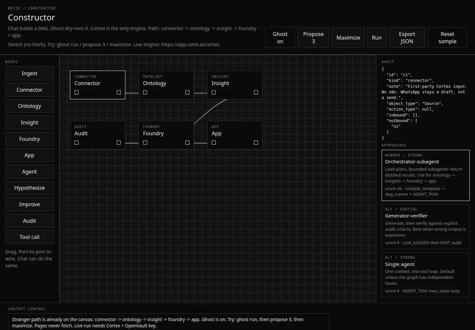Click Reset sample button
Image resolution: width=475 pixels, height=330 pixels.
click(447, 38)
